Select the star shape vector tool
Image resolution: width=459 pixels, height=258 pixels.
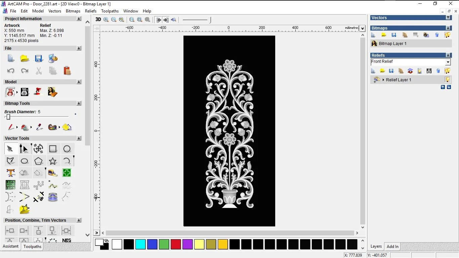point(53,161)
